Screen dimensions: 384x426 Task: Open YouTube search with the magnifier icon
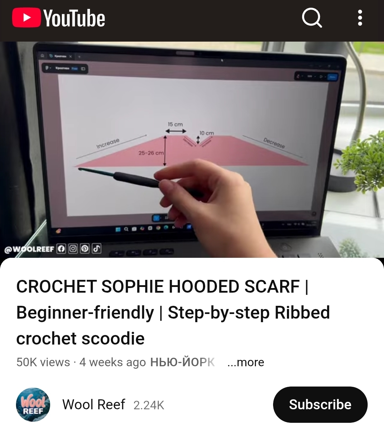(312, 18)
